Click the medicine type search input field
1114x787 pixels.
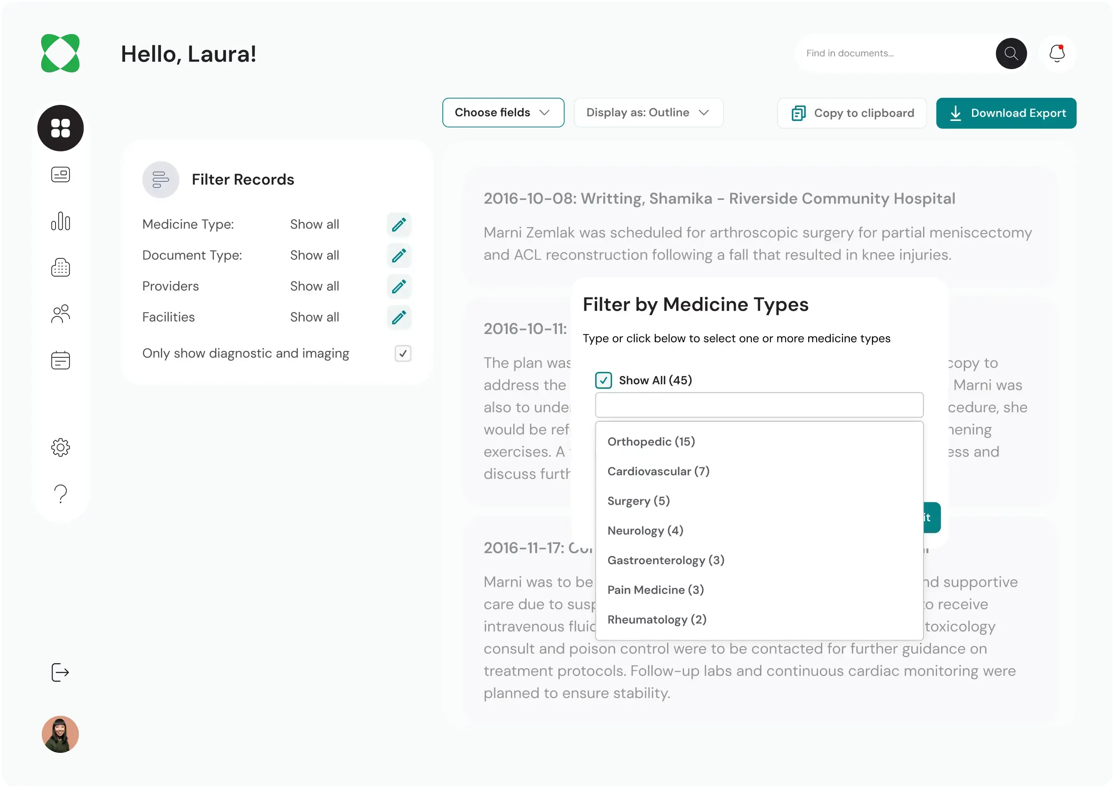click(759, 405)
